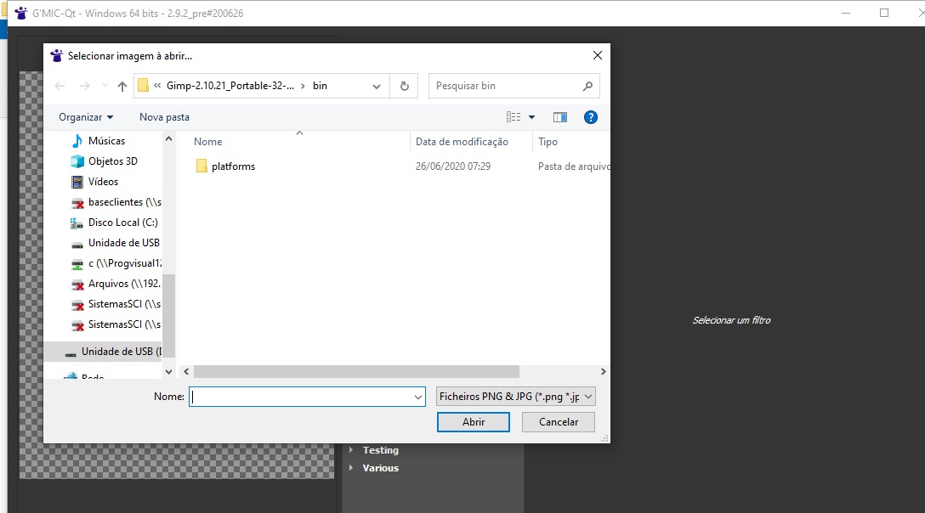Click platforms date 26/06/2020 07:29
This screenshot has width=925, height=513.
(452, 166)
